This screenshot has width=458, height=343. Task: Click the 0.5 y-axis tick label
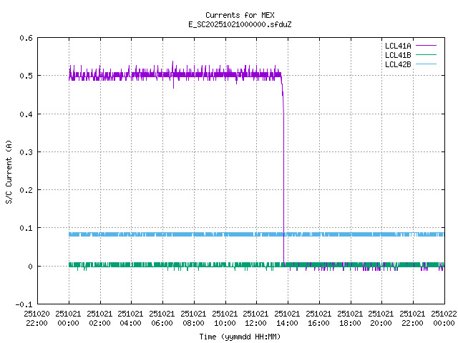pyautogui.click(x=25, y=76)
